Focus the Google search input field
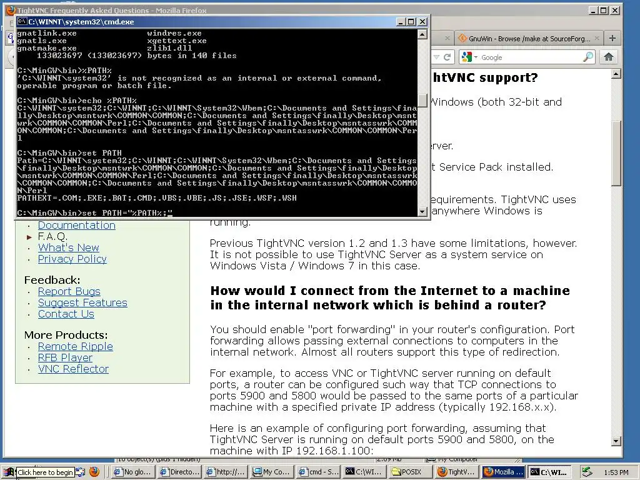Viewport: 640px width, 480px height. pos(531,57)
